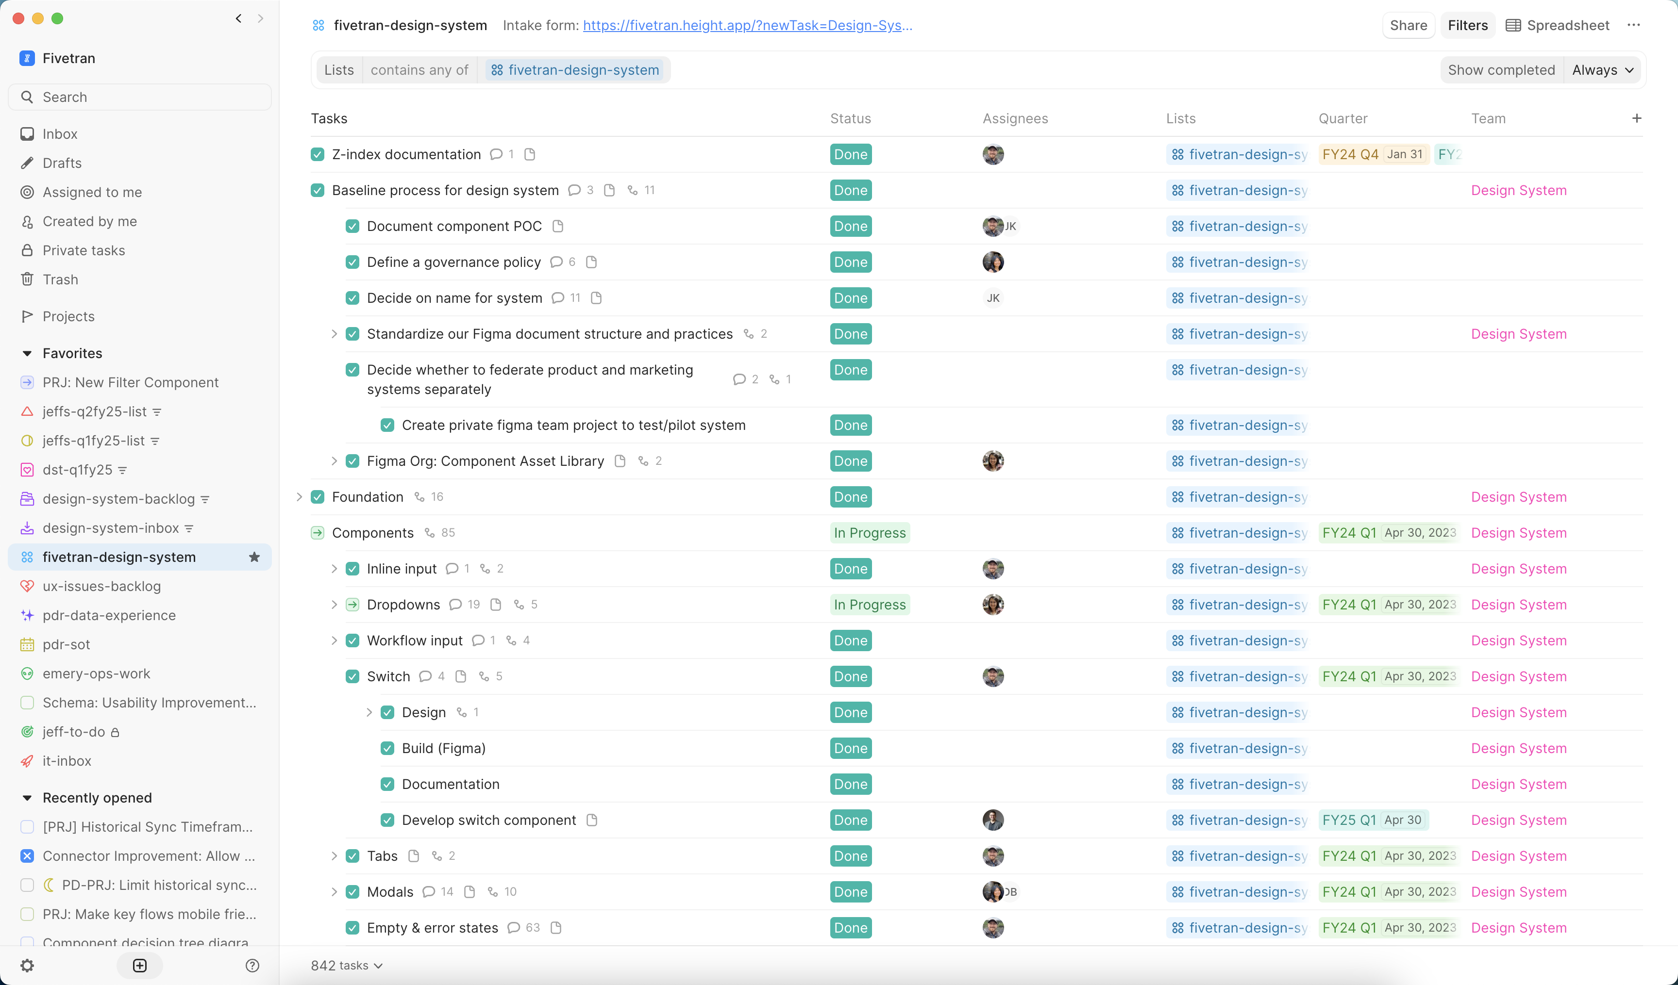
Task: Open the Show completed Always dropdown
Action: pos(1603,70)
